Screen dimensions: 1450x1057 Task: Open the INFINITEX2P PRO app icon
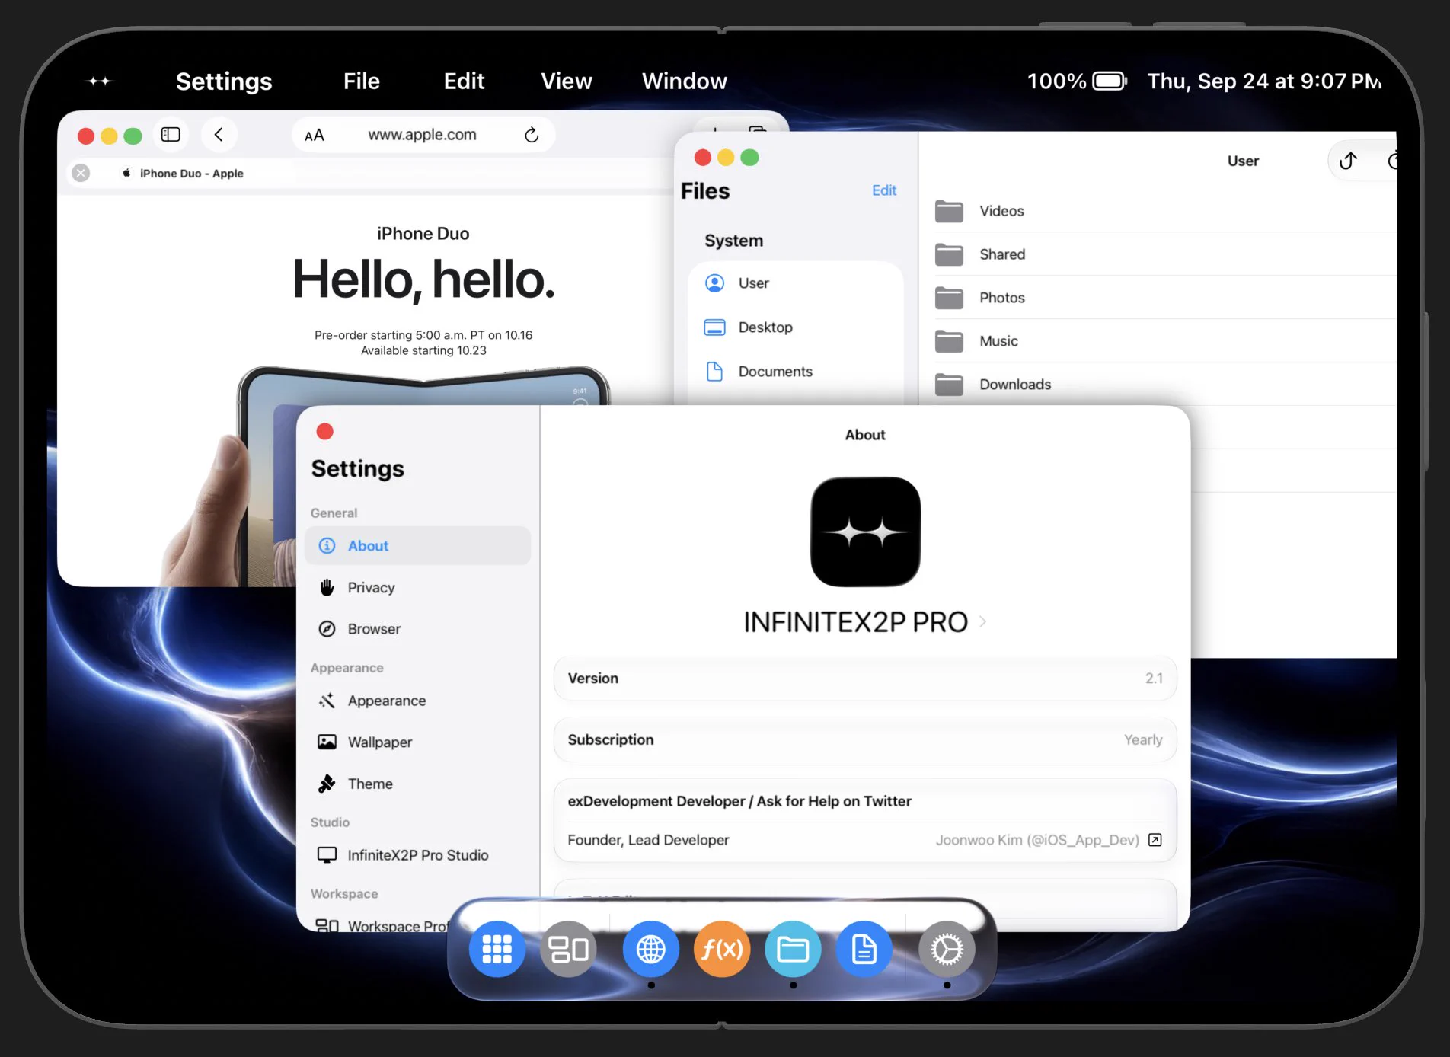pyautogui.click(x=865, y=532)
